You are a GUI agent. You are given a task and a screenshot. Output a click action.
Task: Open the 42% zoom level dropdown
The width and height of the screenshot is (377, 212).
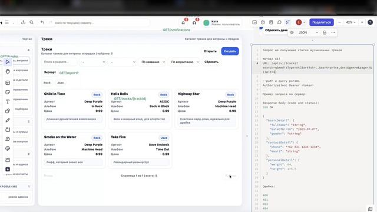pos(350,22)
